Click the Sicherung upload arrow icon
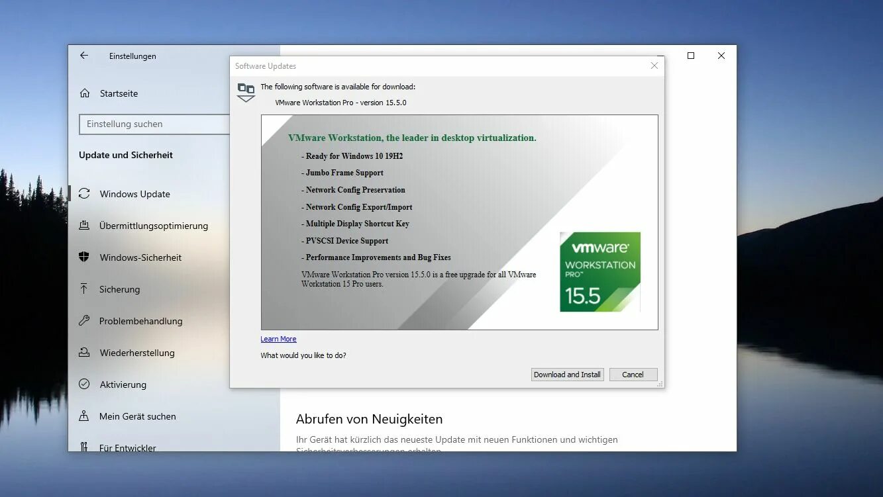Viewport: 883px width, 497px height. tap(84, 289)
